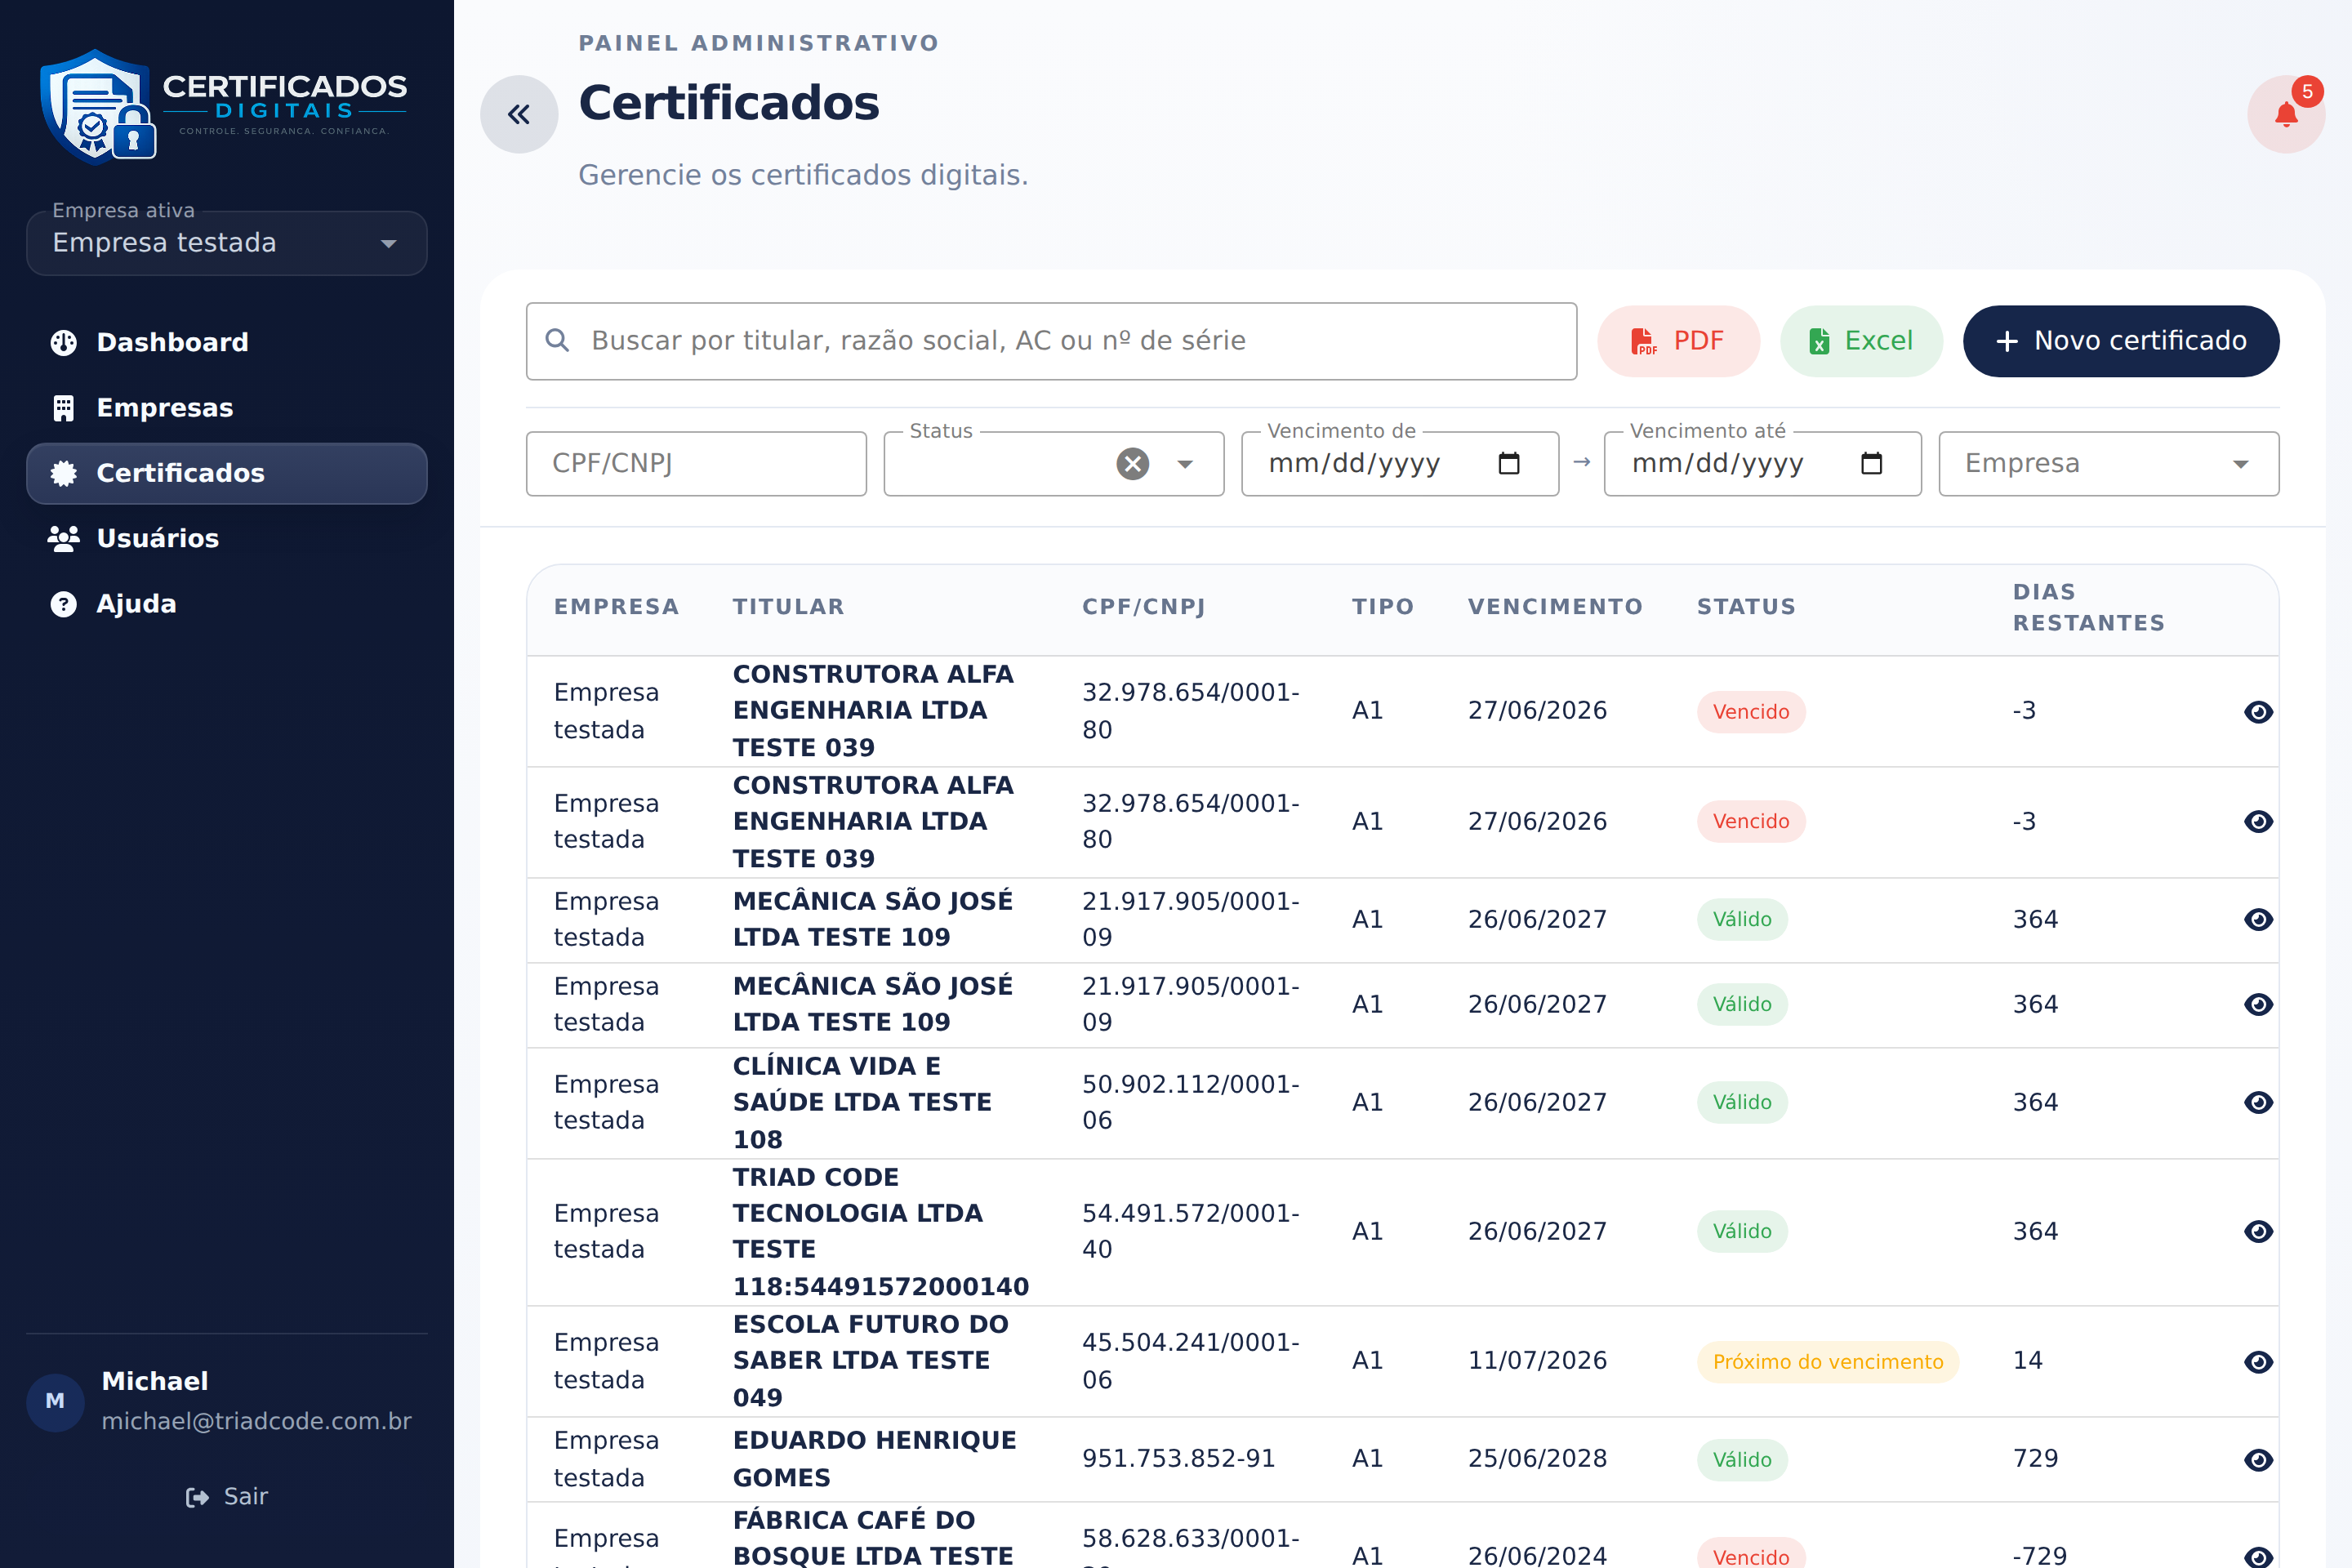Click the Ajuda question mark icon
Viewport: 2352px width, 1568px height.
pyautogui.click(x=63, y=604)
